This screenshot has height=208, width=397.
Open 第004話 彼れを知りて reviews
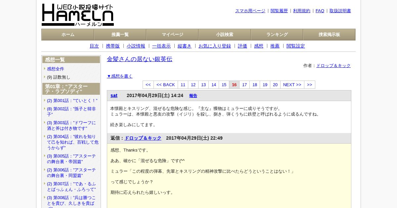coord(73,142)
